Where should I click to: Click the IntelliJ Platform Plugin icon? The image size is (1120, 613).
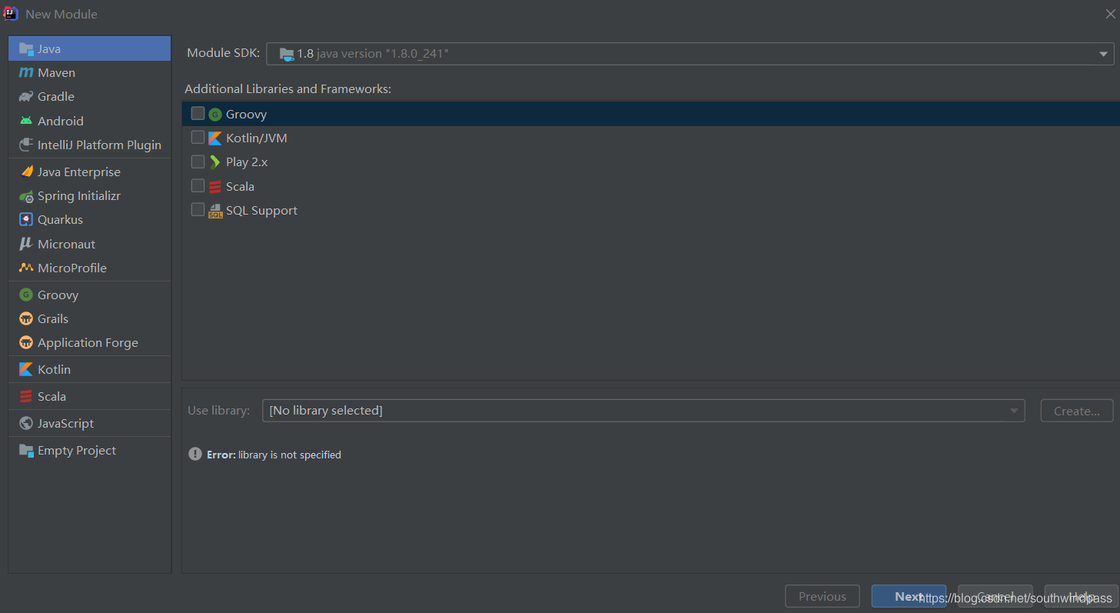click(26, 145)
